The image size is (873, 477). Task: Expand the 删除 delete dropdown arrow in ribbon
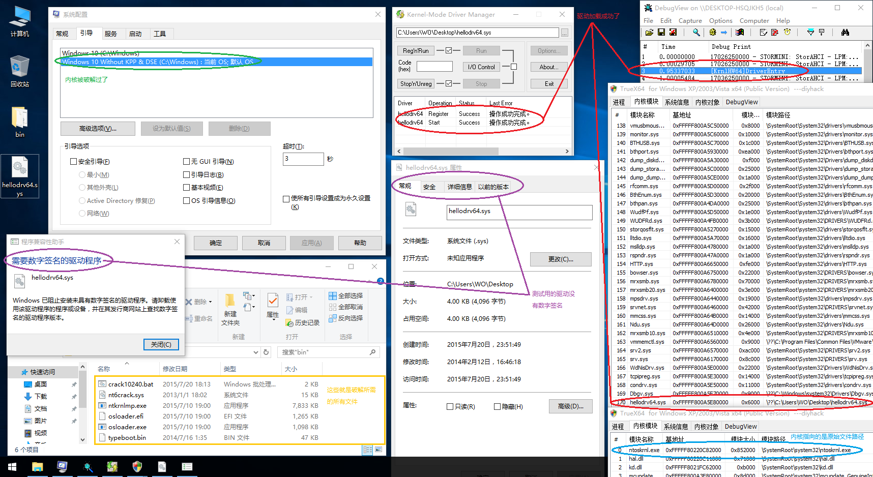(210, 302)
